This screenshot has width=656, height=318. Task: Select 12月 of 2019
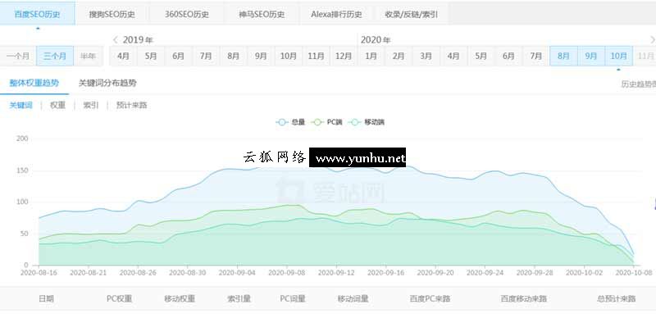[344, 56]
